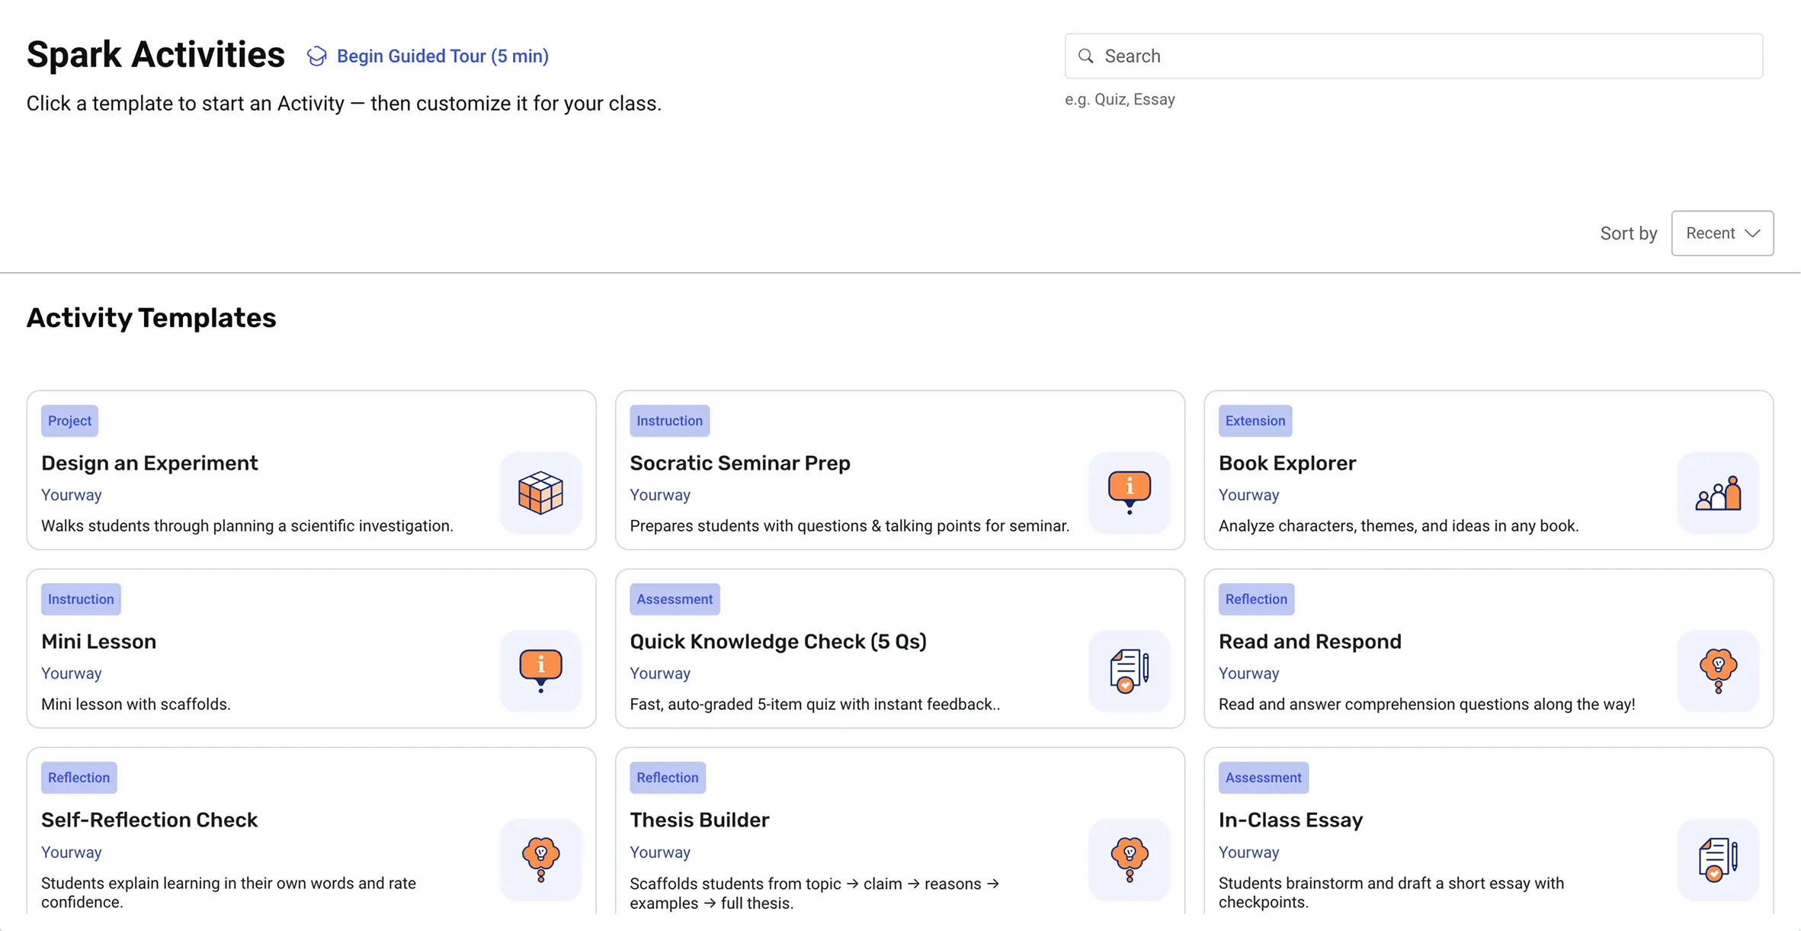Start the Begin Guided Tour link

tap(442, 56)
